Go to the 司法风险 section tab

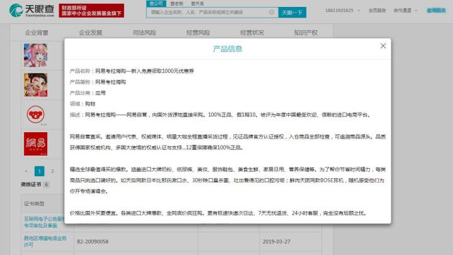(145, 33)
